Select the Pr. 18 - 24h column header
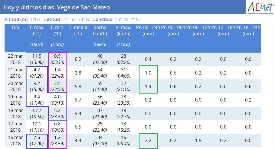This screenshot has height=149, width=275. 248,31
